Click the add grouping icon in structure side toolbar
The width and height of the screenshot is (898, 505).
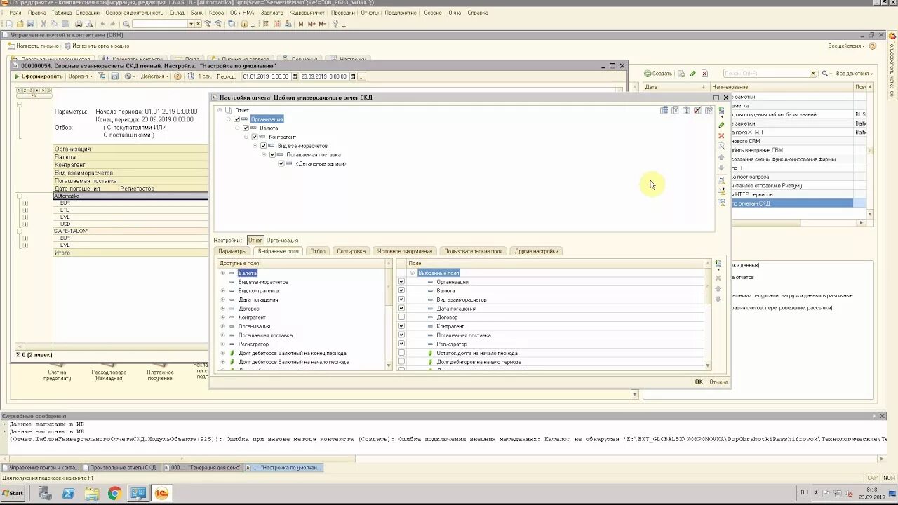click(721, 111)
